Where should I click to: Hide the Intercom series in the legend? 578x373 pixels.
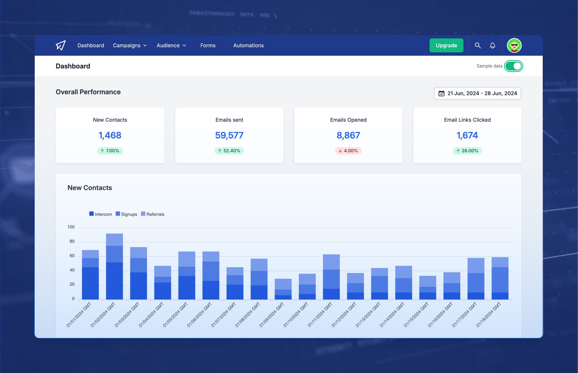100,214
